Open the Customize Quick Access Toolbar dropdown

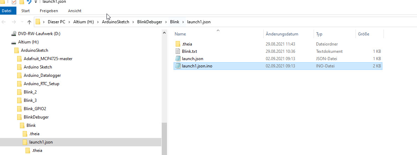pos(36,2)
